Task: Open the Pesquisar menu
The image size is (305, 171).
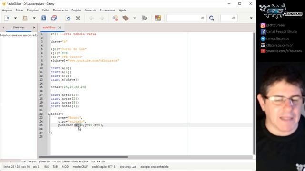Action: 33,10
